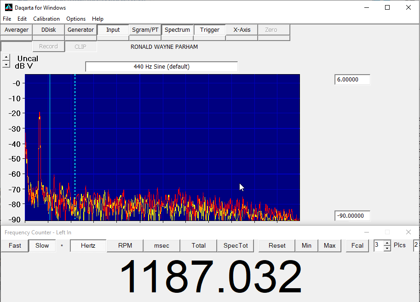Toggle the Generator button on
The height and width of the screenshot is (302, 420).
click(x=81, y=30)
